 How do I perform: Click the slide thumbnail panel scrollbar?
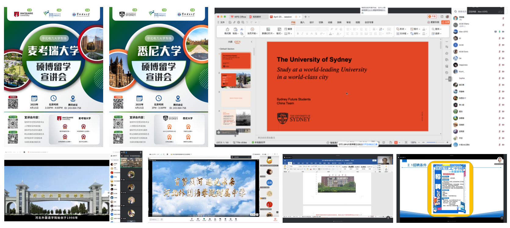(254, 52)
